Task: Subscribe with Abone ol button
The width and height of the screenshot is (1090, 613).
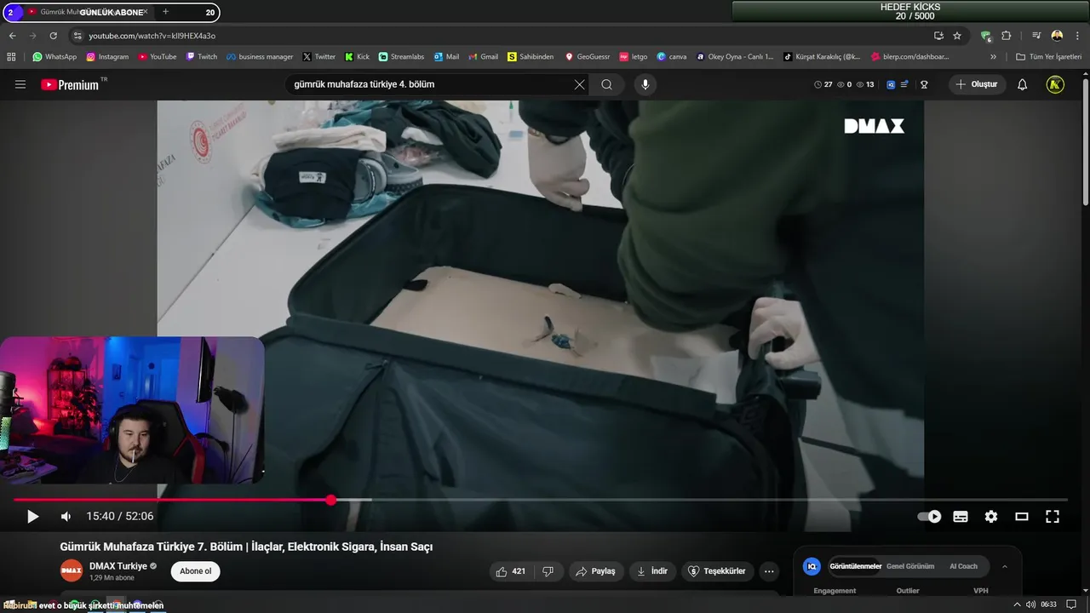Action: [x=195, y=571]
